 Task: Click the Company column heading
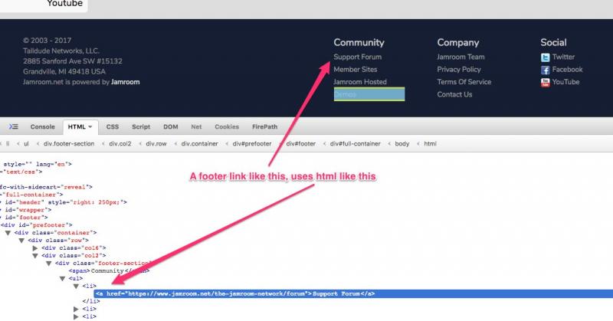(x=457, y=42)
